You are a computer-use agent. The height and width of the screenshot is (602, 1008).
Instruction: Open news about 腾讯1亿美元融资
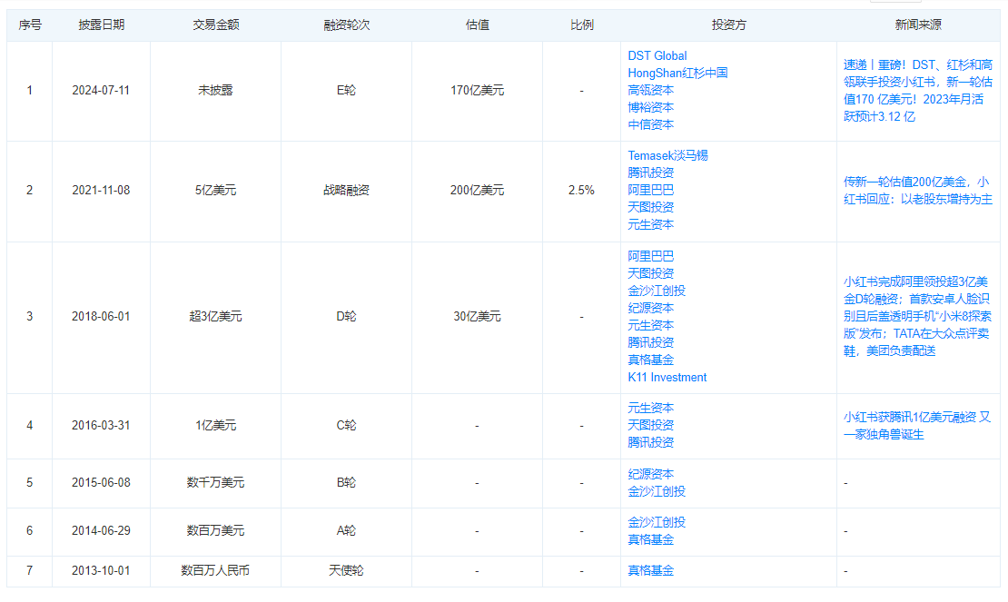(917, 425)
